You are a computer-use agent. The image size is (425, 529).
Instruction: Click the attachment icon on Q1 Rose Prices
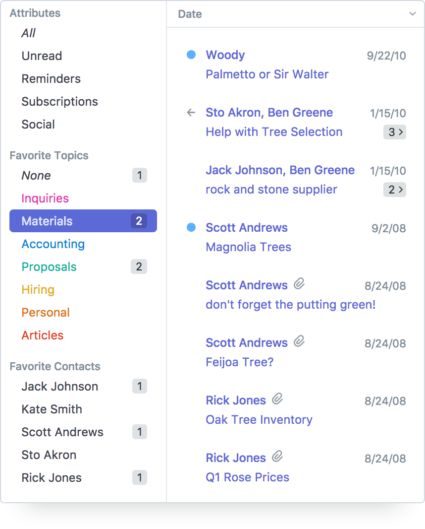pos(277,457)
